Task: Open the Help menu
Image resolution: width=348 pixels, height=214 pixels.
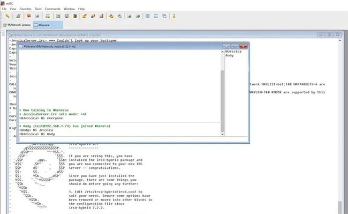Action: (81, 9)
